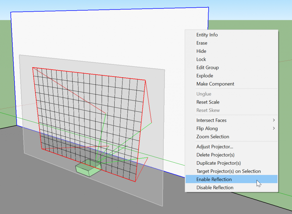Select the green projector box in the model

click(x=88, y=168)
